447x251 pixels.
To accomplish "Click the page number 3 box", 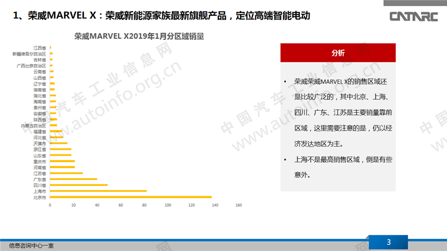I will 388,242.
